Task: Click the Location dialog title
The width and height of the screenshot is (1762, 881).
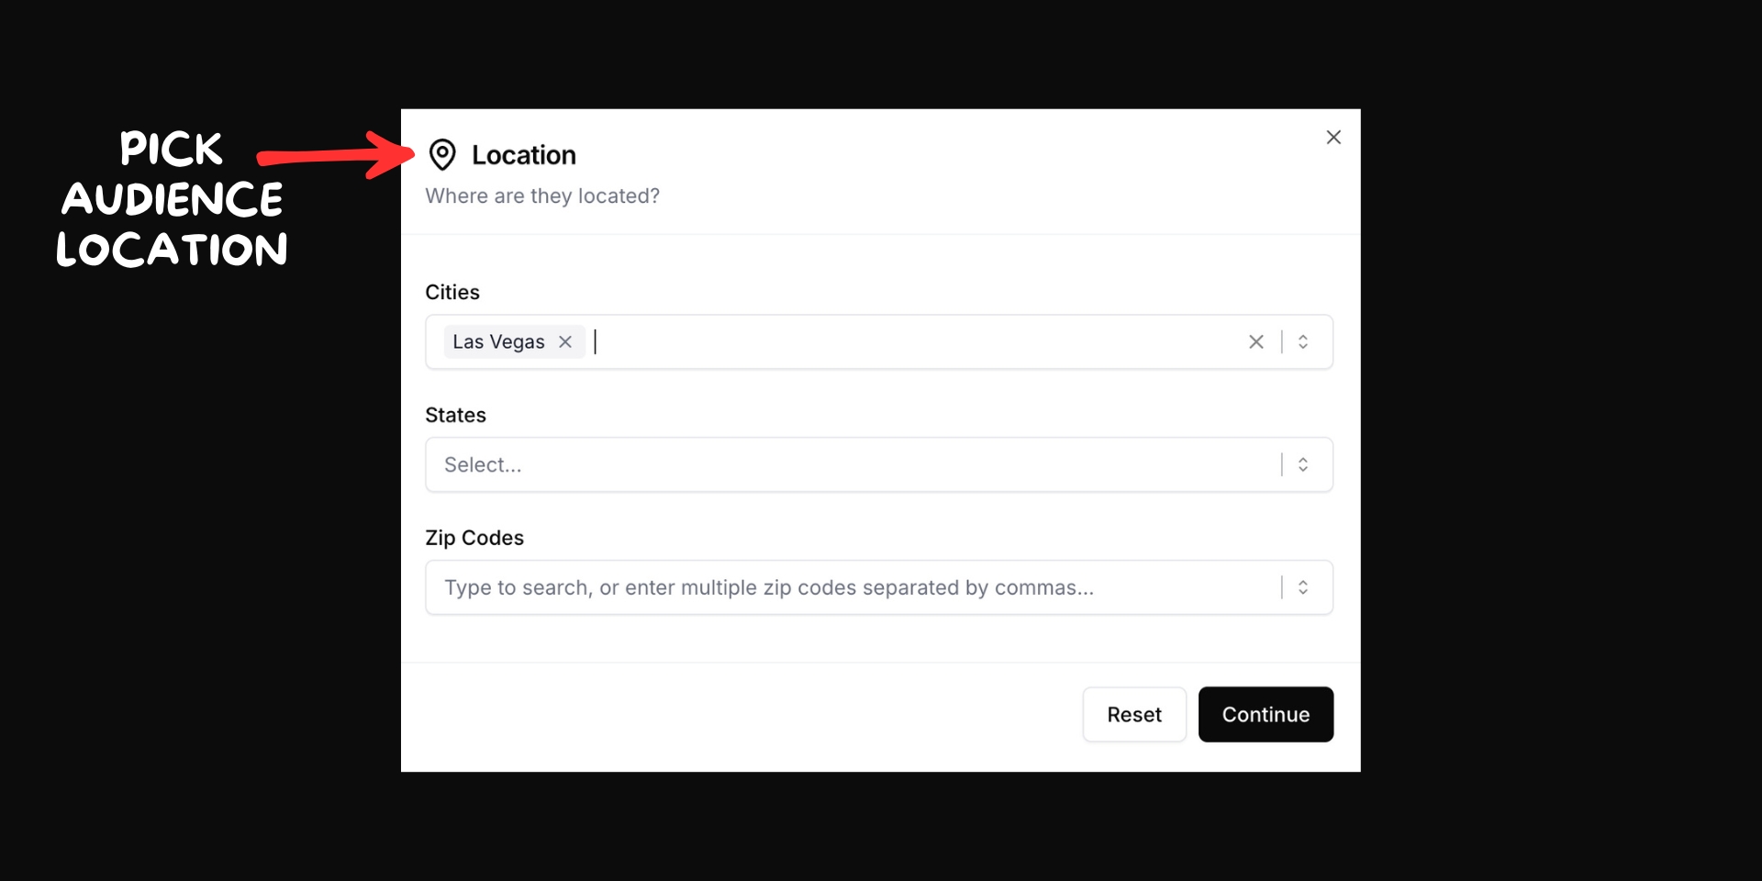Action: pos(523,155)
